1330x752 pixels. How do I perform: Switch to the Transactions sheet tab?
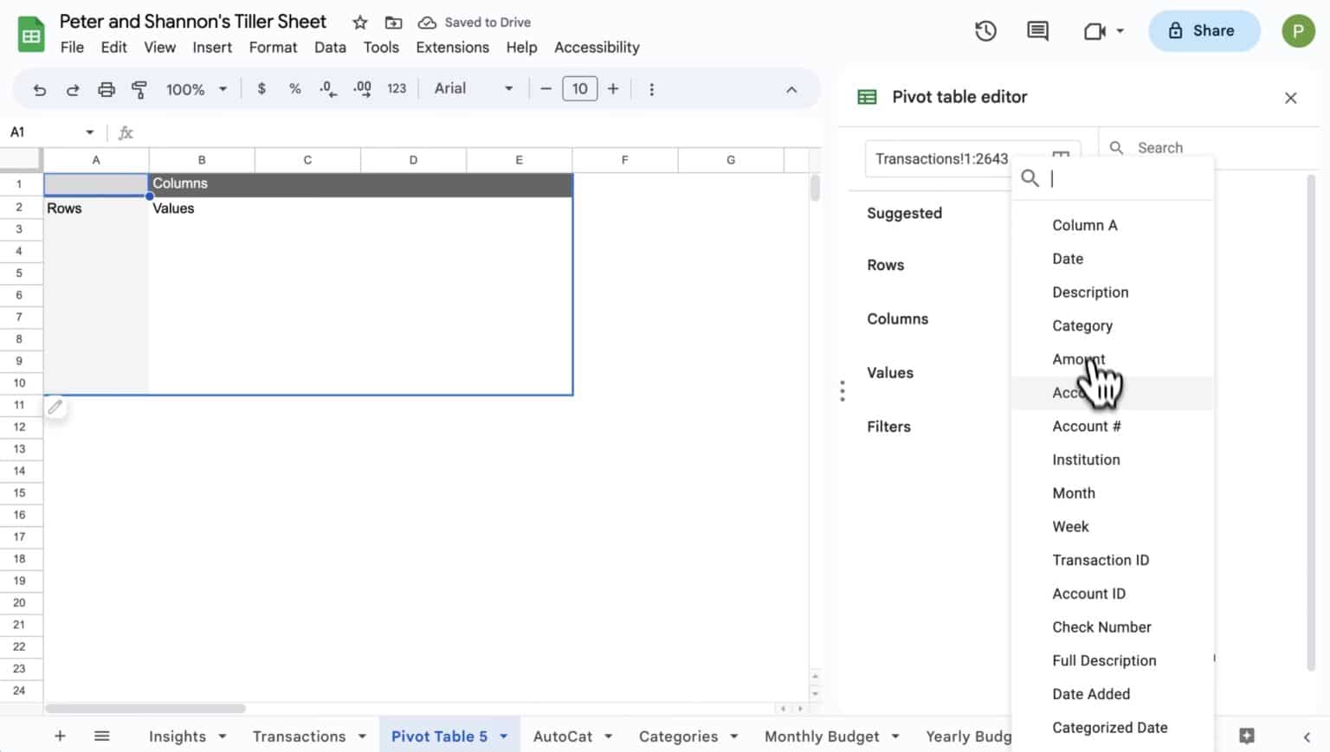click(x=299, y=736)
